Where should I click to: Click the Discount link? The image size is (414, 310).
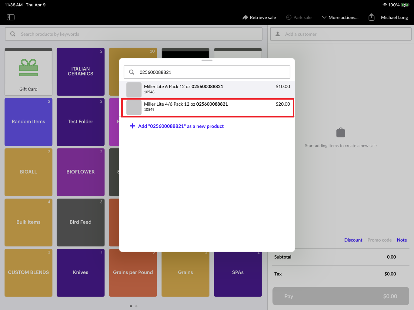tap(353, 240)
